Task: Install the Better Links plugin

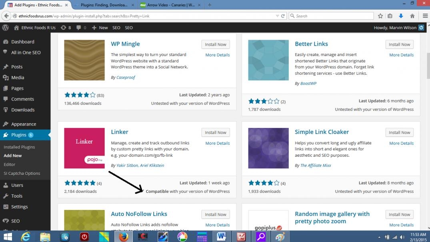Action: (x=399, y=44)
